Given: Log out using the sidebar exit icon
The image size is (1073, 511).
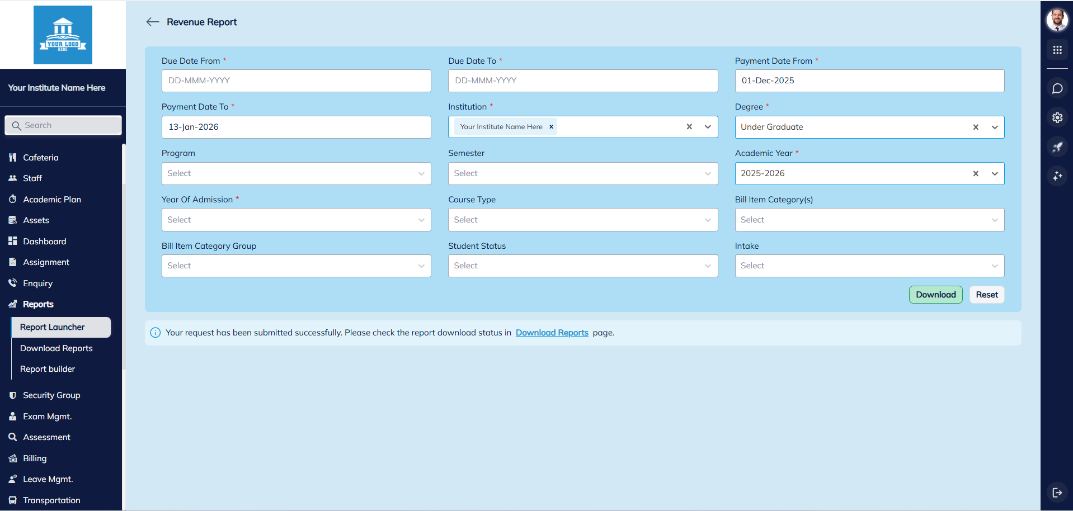Looking at the screenshot, I should coord(1057,493).
